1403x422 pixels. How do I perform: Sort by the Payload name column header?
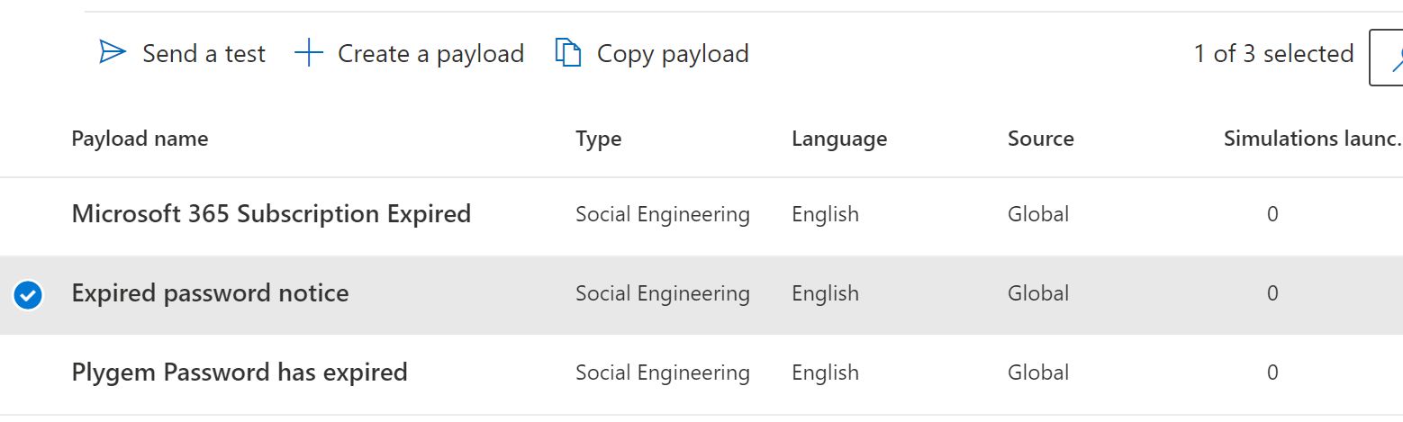tap(140, 139)
